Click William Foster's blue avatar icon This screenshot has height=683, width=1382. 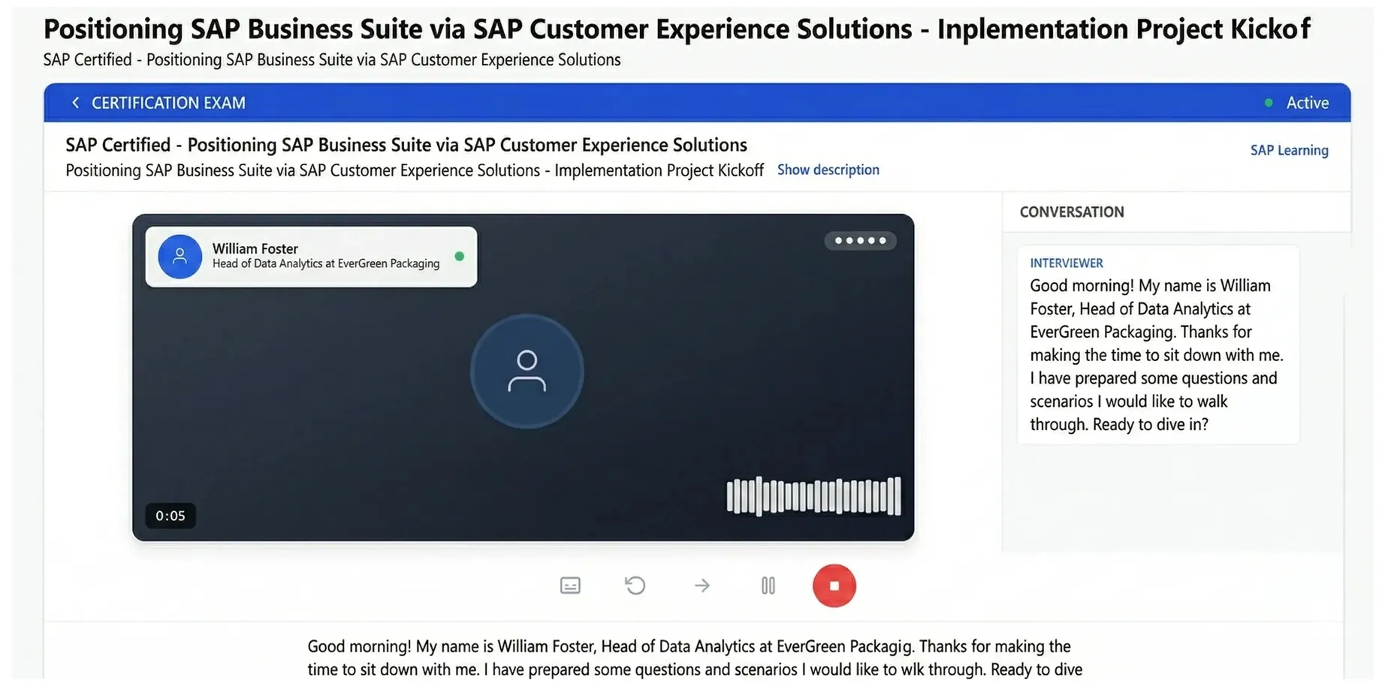180,257
